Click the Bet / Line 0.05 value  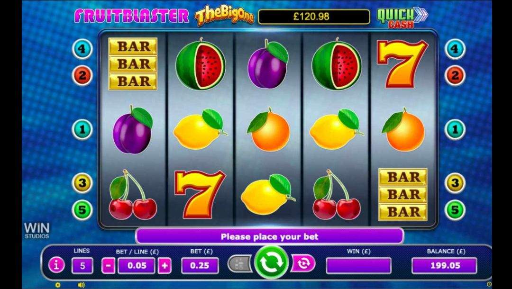tap(137, 266)
